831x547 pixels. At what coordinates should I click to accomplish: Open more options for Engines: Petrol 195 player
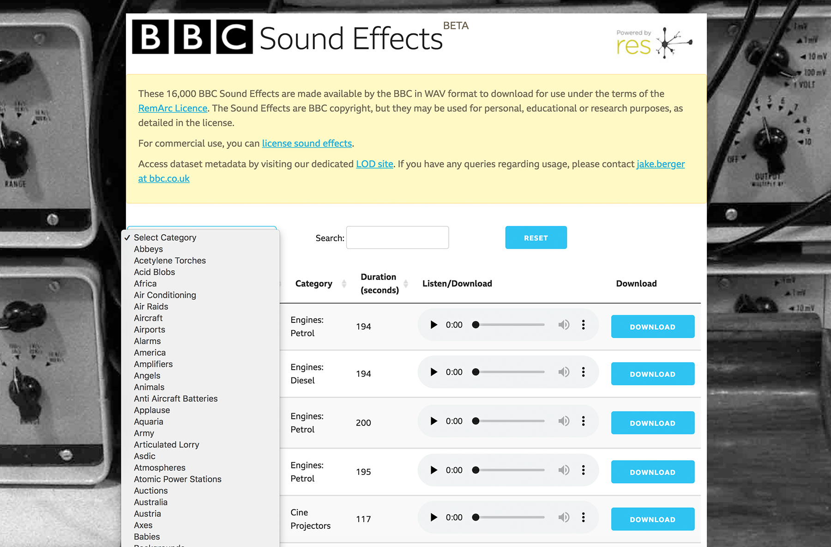tap(584, 470)
